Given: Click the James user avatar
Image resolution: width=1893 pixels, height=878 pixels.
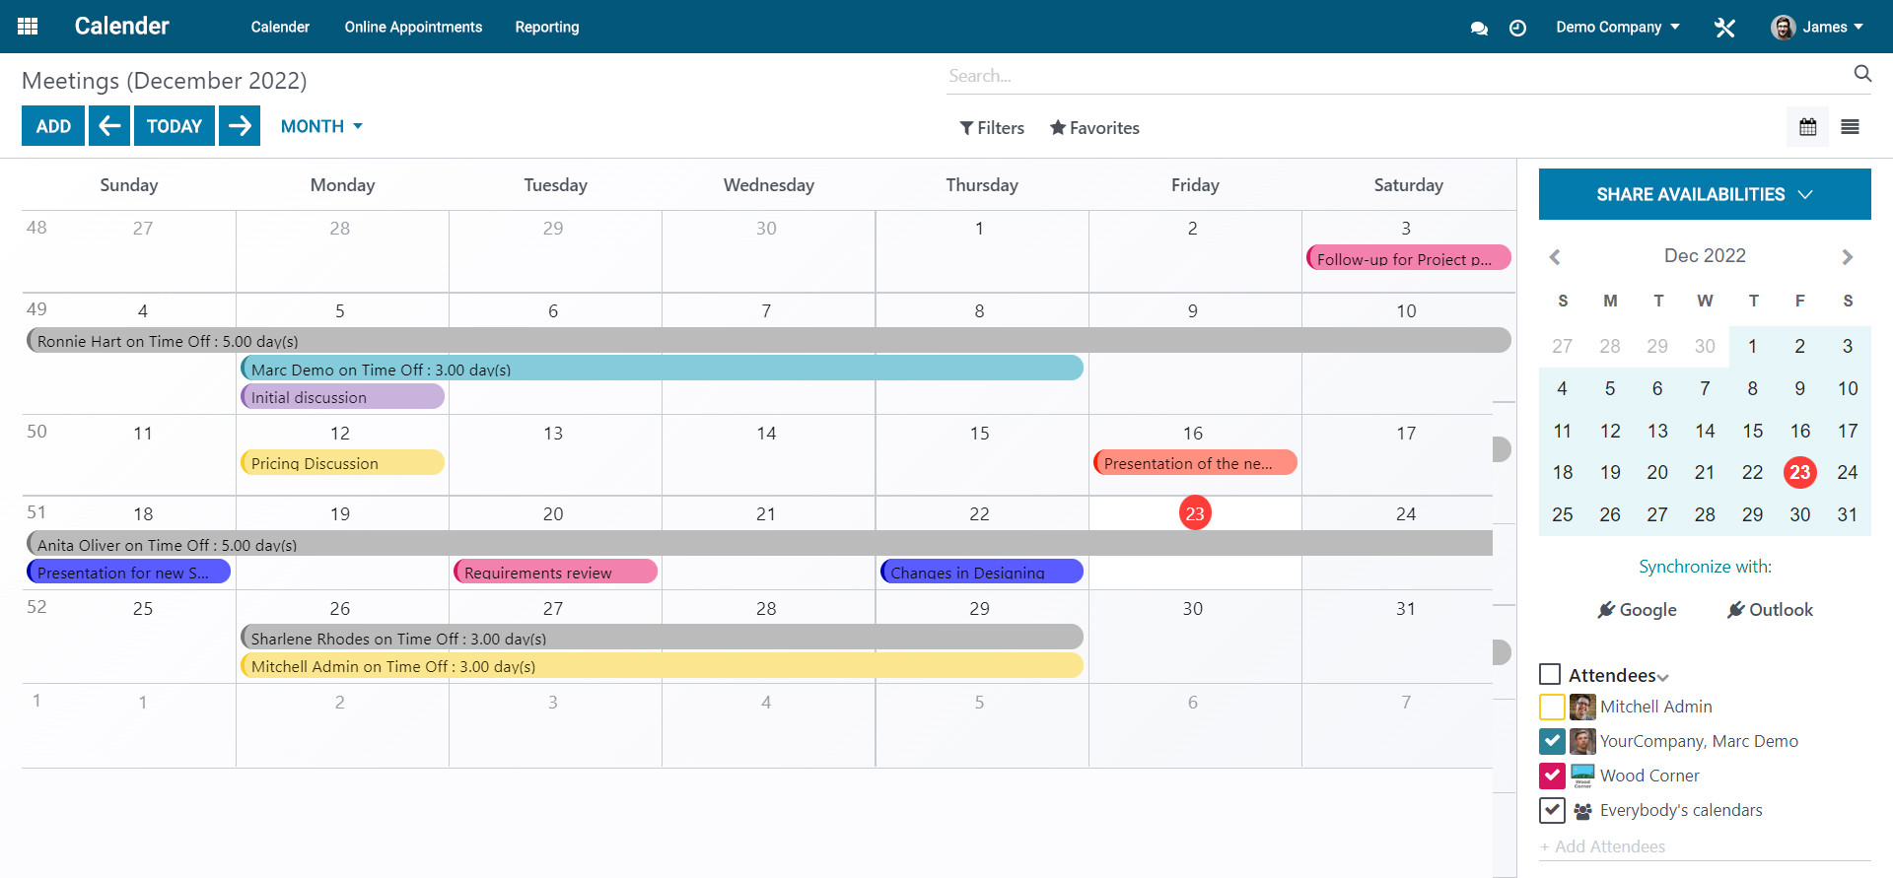Looking at the screenshot, I should [x=1783, y=28].
